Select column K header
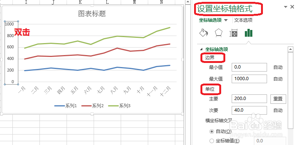Screen dimensions: 299x145 pyautogui.click(x=80, y=2)
